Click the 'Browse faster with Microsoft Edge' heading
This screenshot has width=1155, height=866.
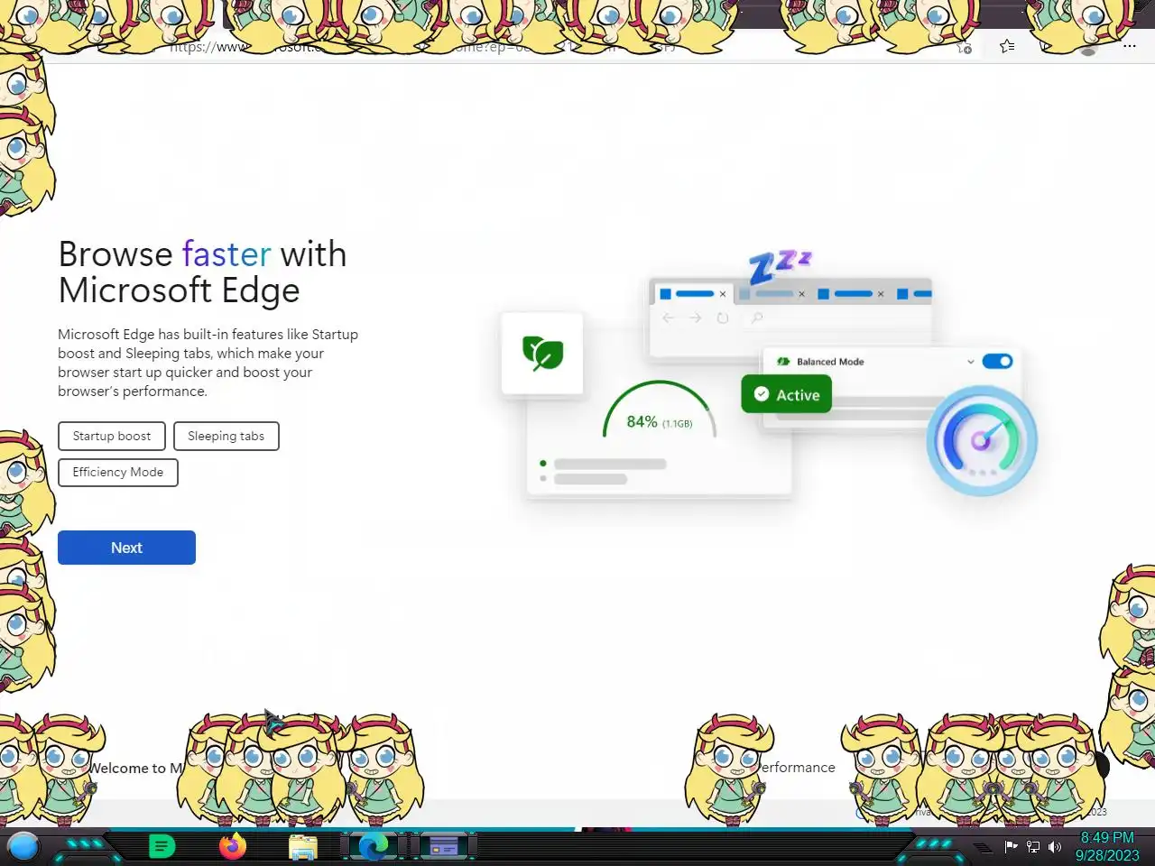(202, 272)
